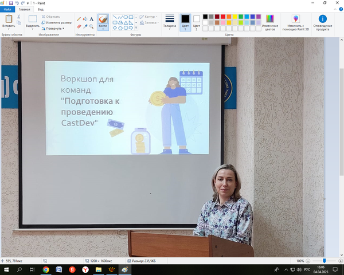Select the Pencil tool
The height and width of the screenshot is (275, 344).
point(79,19)
